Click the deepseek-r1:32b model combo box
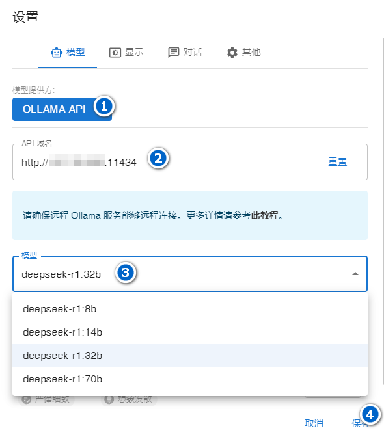 [x=190, y=274]
